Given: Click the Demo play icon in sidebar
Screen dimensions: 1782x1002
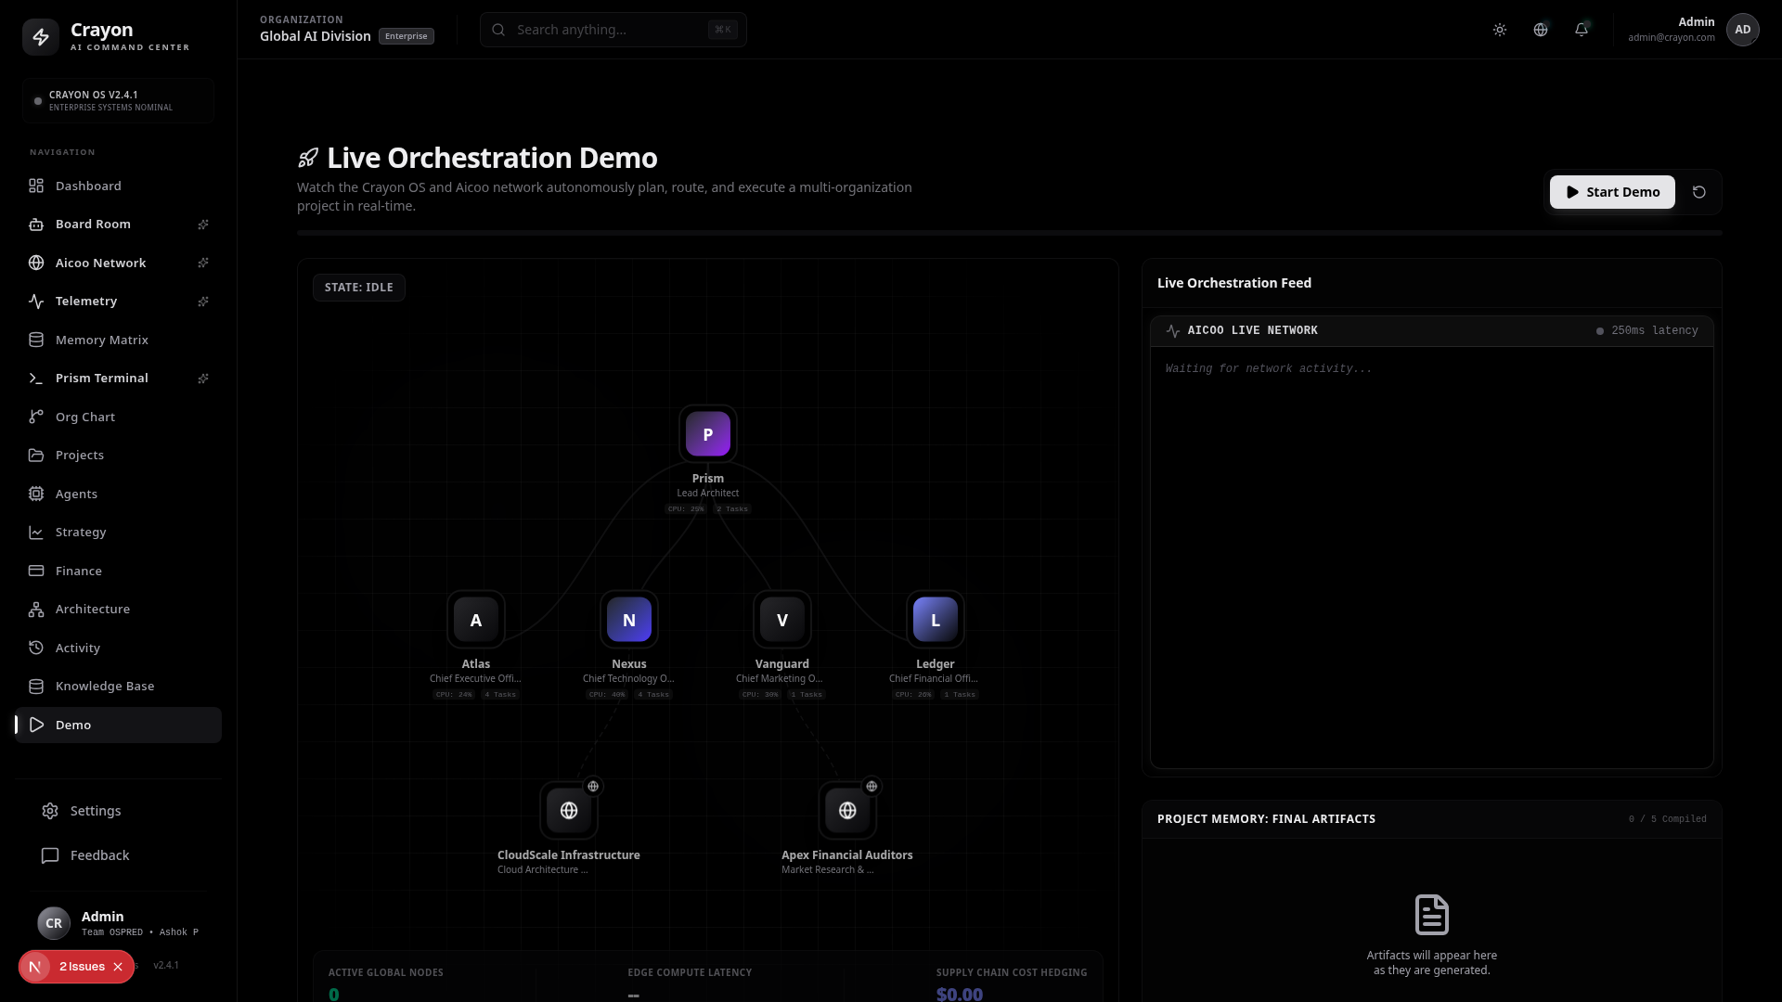Looking at the screenshot, I should coord(36,725).
